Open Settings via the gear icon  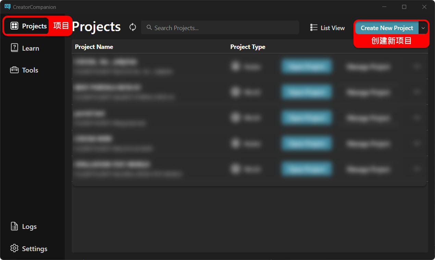tap(14, 248)
